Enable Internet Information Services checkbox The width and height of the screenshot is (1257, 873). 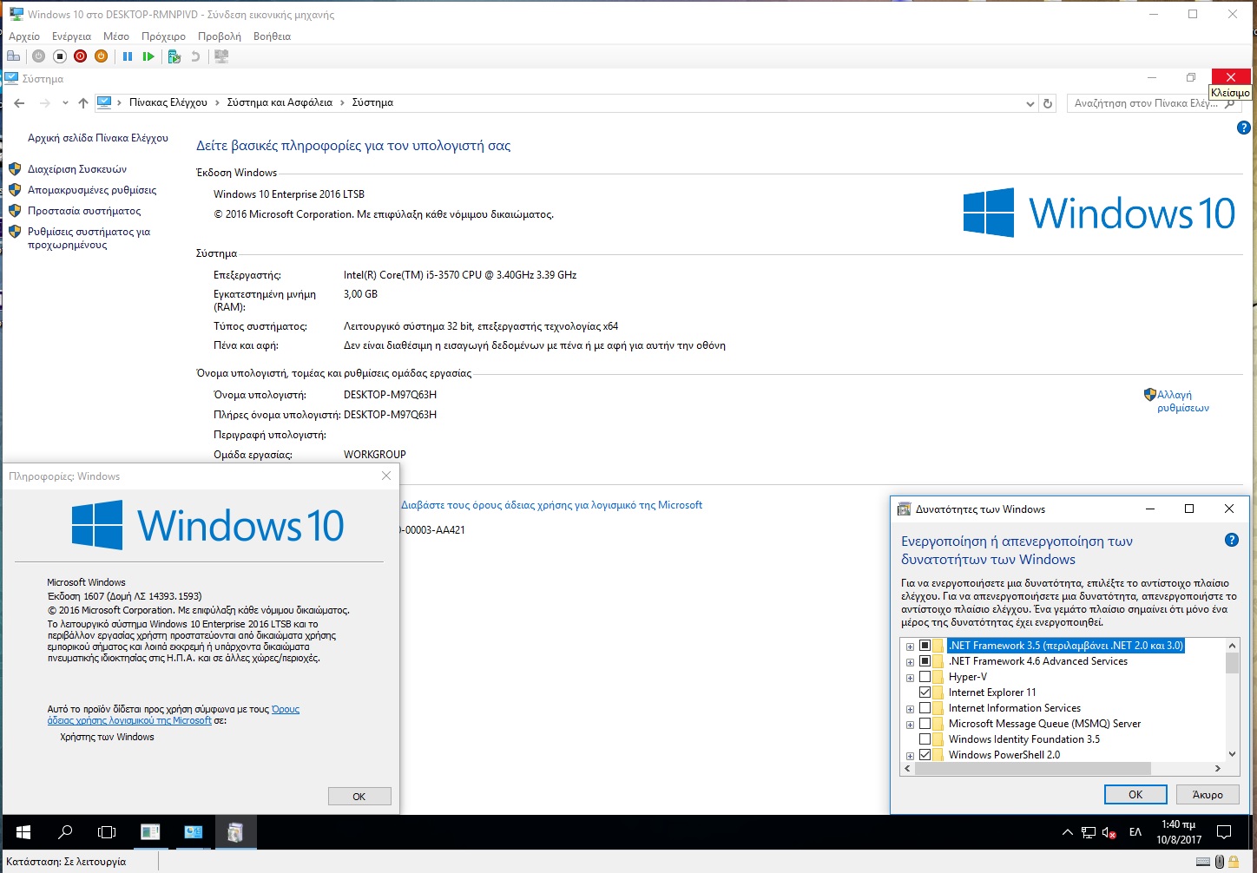pyautogui.click(x=925, y=708)
